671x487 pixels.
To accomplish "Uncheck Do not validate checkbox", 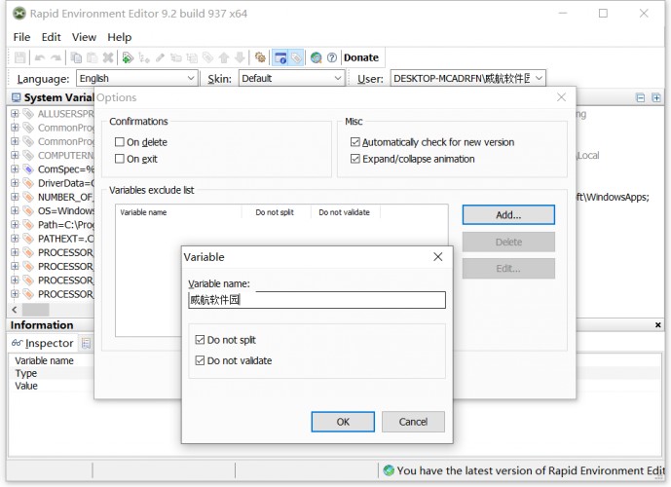I will (200, 360).
